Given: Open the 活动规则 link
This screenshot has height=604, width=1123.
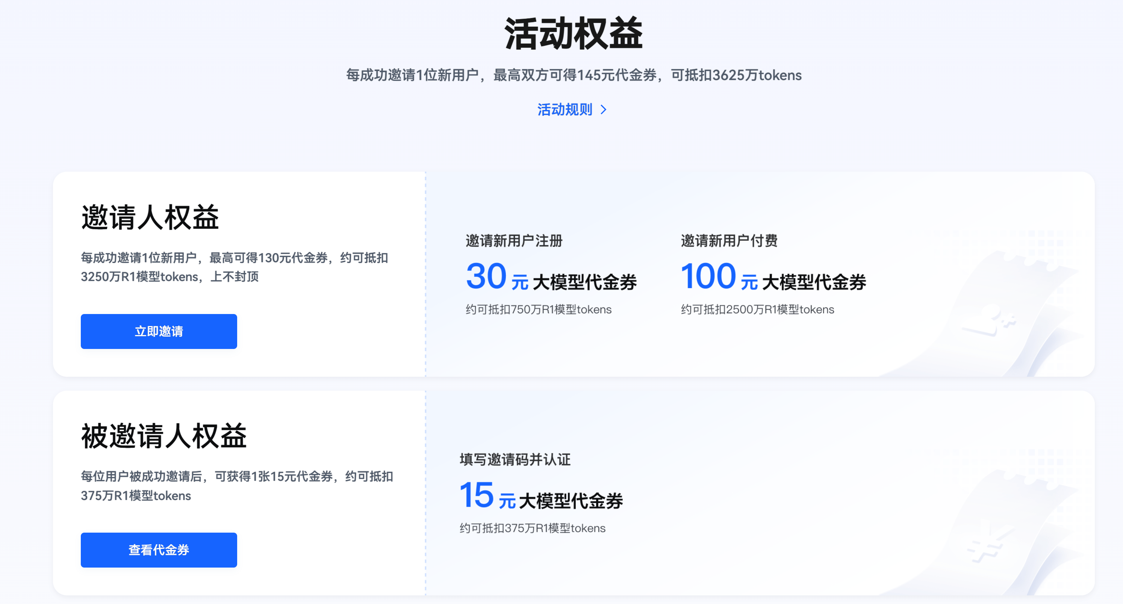Looking at the screenshot, I should (564, 109).
